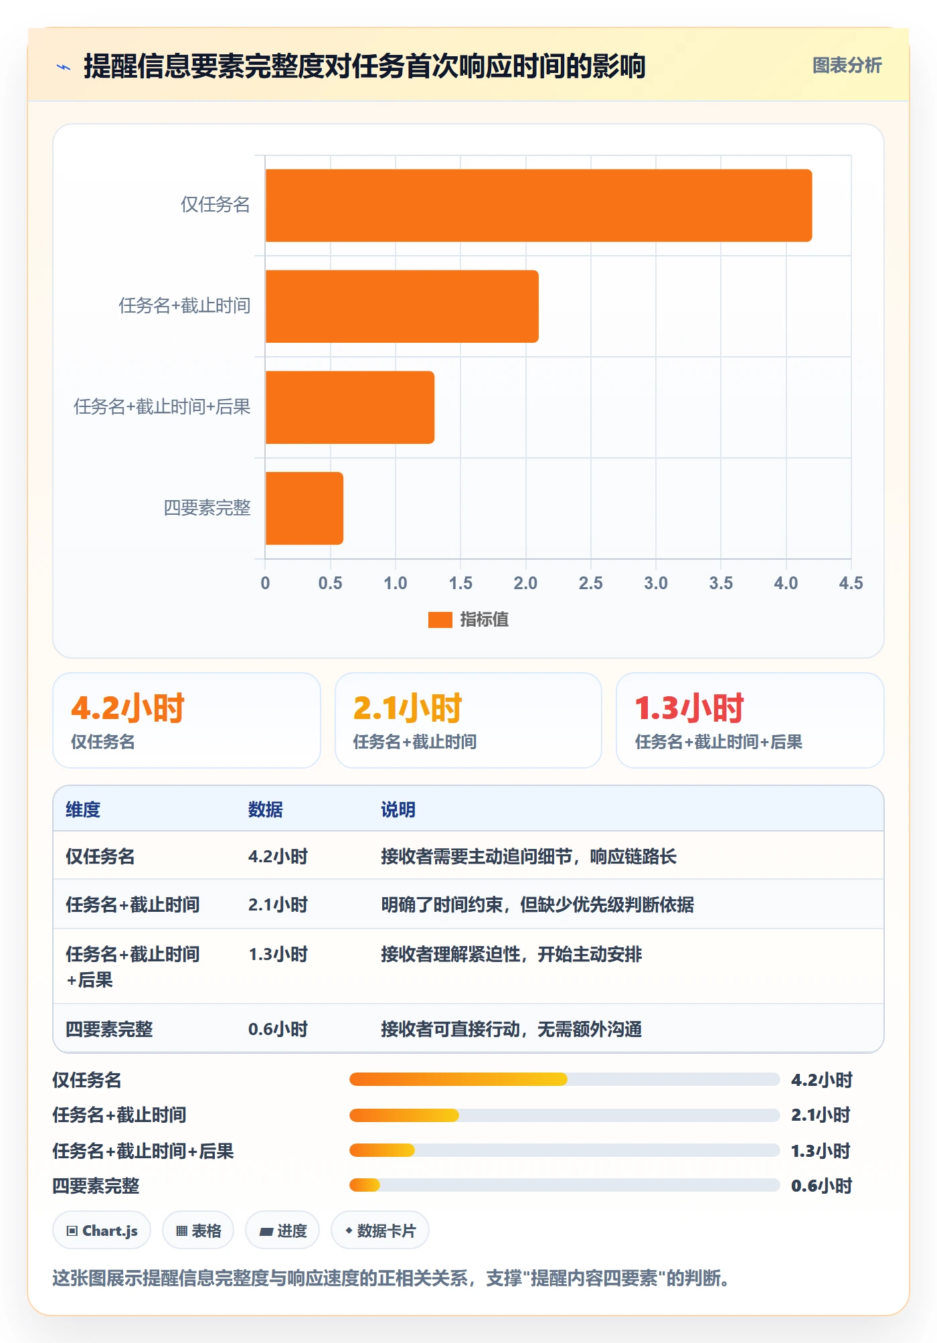This screenshot has height=1343, width=937.
Task: Select the 进度 tag chip
Action: [x=282, y=1231]
